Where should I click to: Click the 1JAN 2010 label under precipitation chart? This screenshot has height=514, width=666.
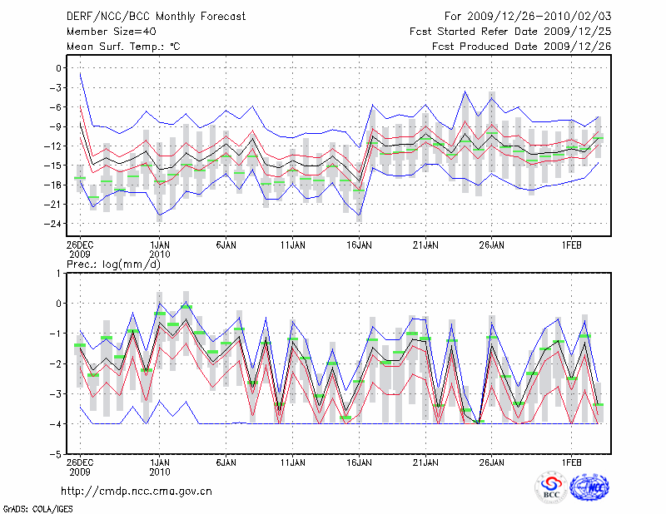click(x=160, y=466)
